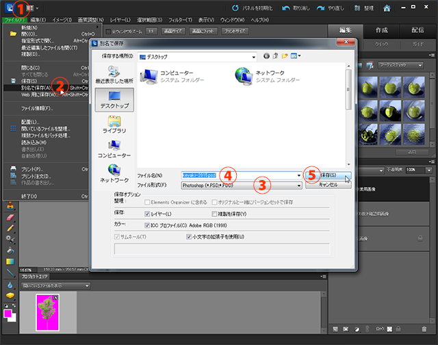Screen dimensions: 438x345
Task: Click the ファイル名 text input field
Action: pos(242,175)
